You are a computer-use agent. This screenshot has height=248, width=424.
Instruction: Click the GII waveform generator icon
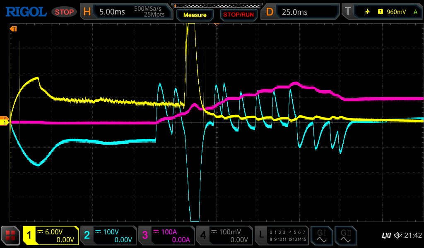(345, 236)
